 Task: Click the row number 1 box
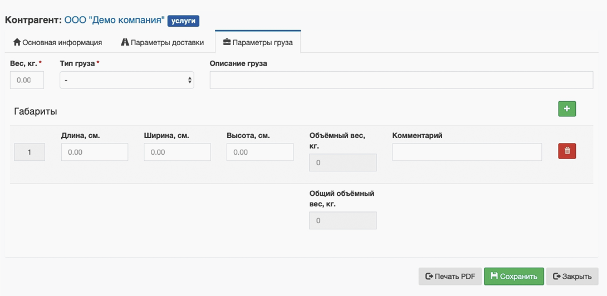[x=30, y=152]
